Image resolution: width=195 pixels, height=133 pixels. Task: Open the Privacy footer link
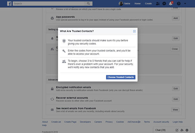(109, 122)
